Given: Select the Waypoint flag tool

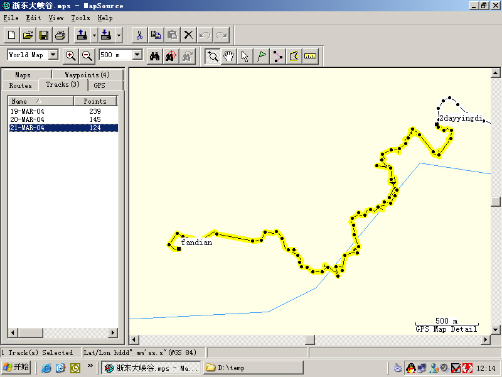Looking at the screenshot, I should point(262,56).
